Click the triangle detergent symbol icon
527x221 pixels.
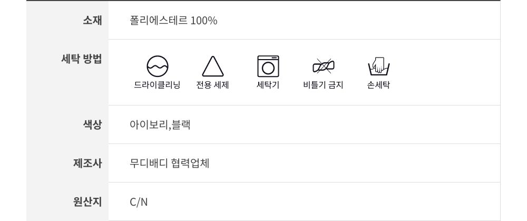click(x=213, y=66)
